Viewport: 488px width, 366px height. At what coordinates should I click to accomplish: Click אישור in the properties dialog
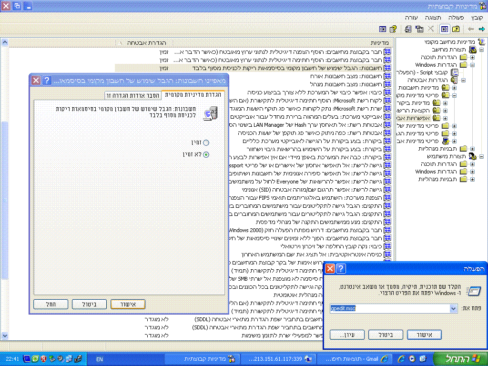127,304
